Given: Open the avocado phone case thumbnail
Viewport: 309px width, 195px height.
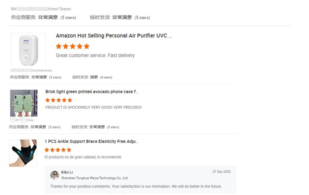Looking at the screenshot, I should (23, 103).
